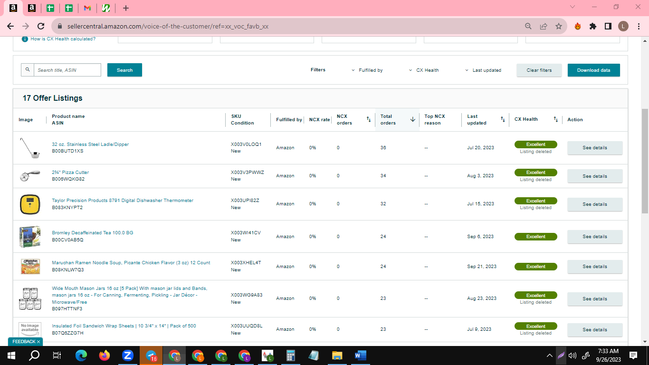Open File Explorer from the taskbar
649x365 pixels.
[x=337, y=355]
